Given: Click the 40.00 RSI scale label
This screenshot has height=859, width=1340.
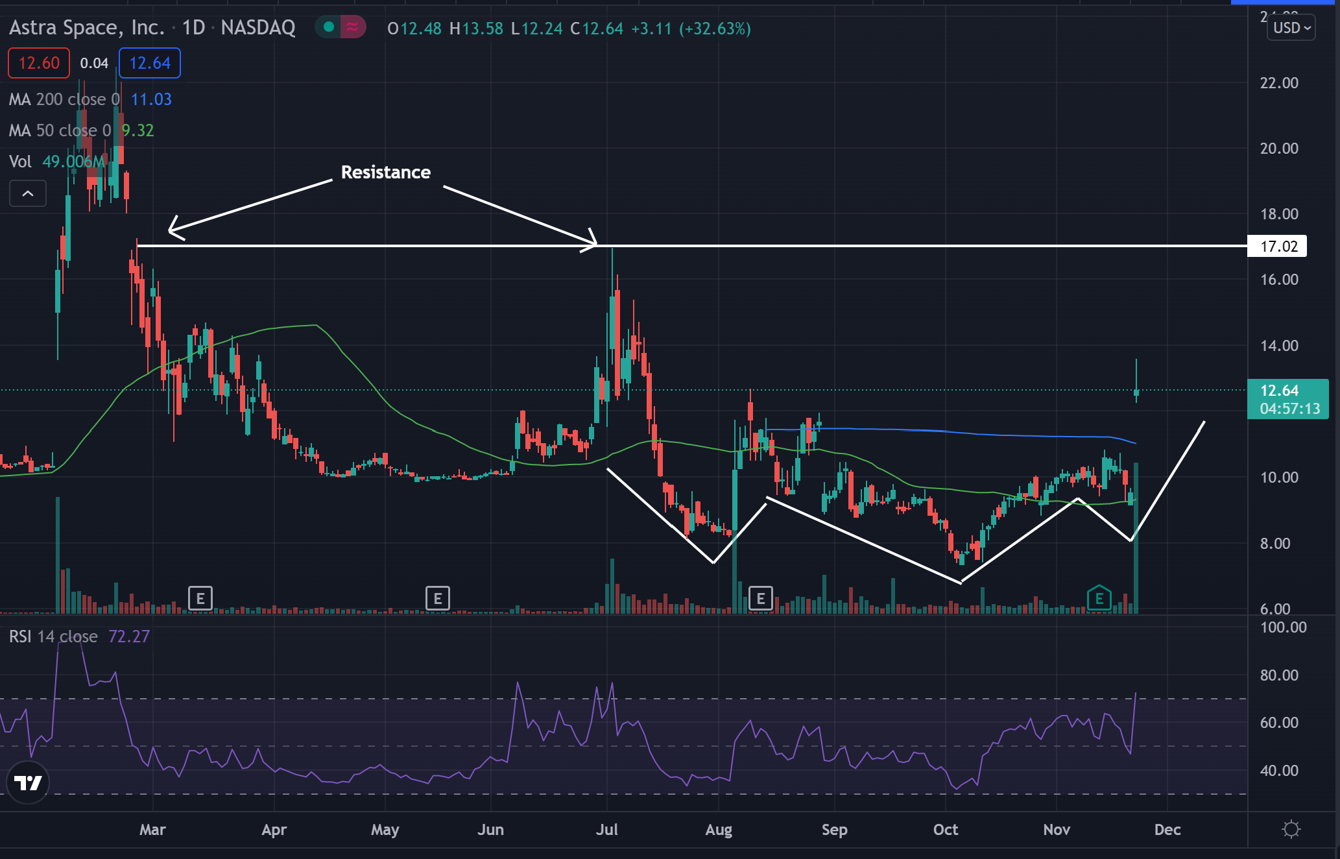Looking at the screenshot, I should pos(1279,771).
